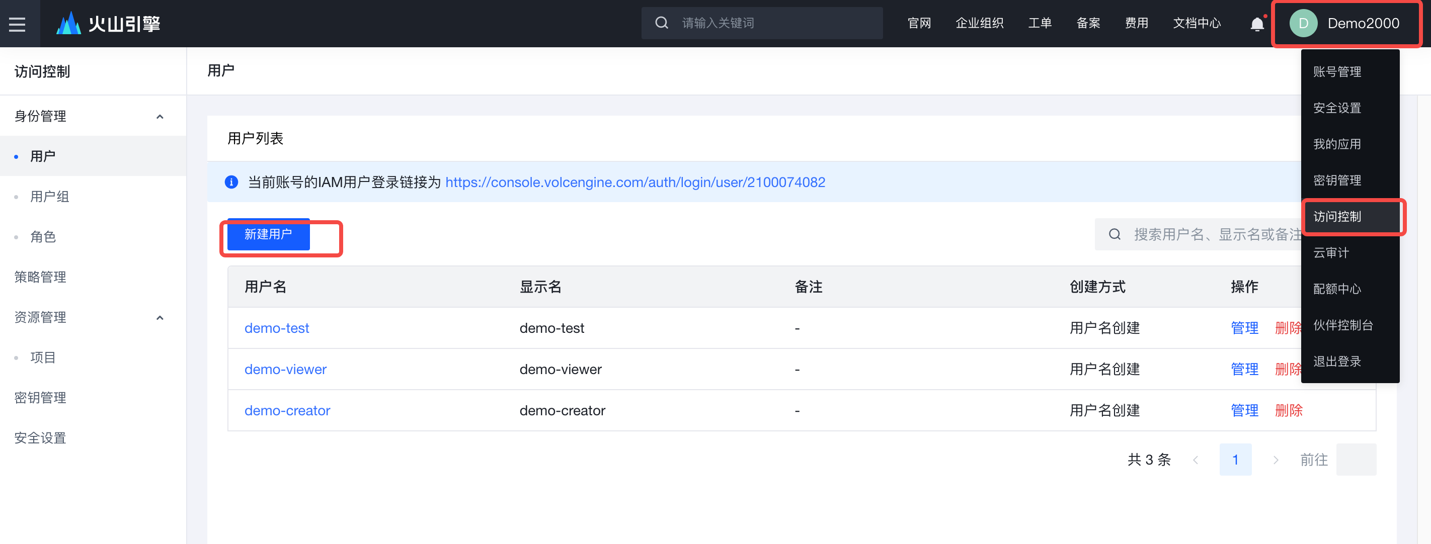This screenshot has width=1431, height=544.
Task: Click the 显示名 column header
Action: pyautogui.click(x=540, y=287)
